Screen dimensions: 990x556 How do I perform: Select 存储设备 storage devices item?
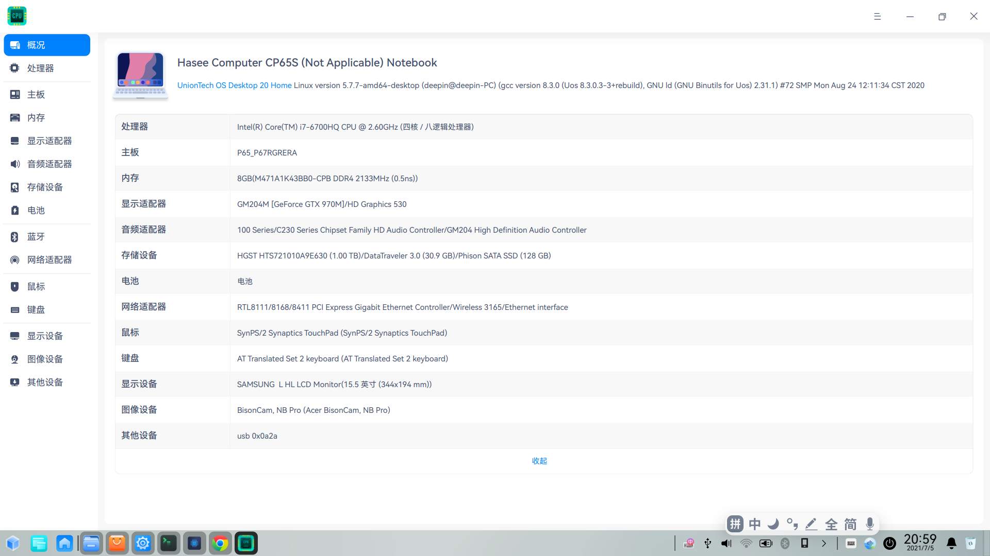45,187
